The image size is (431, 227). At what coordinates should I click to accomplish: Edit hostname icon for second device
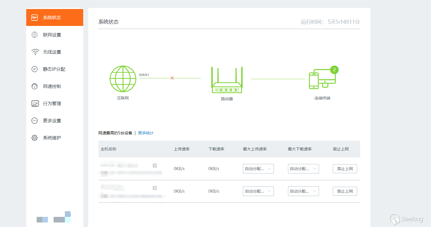pyautogui.click(x=155, y=188)
